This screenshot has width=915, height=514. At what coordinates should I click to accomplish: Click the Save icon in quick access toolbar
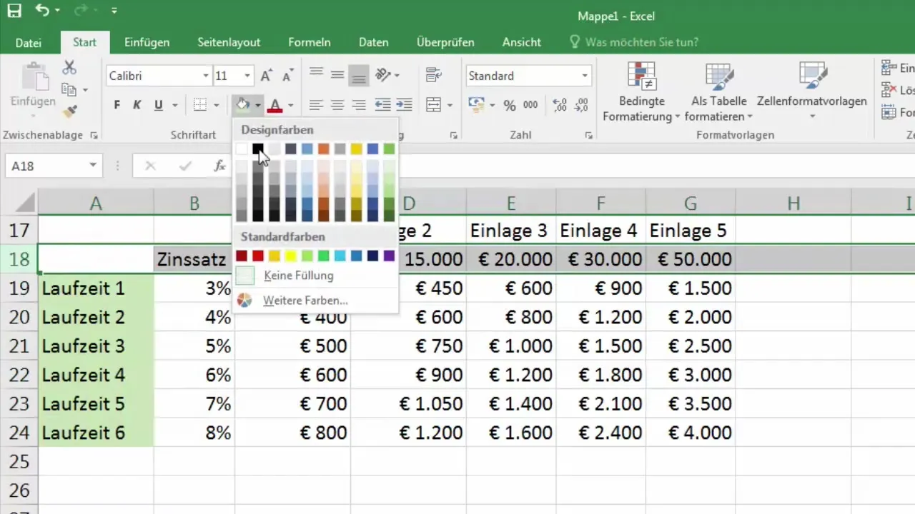pyautogui.click(x=14, y=11)
